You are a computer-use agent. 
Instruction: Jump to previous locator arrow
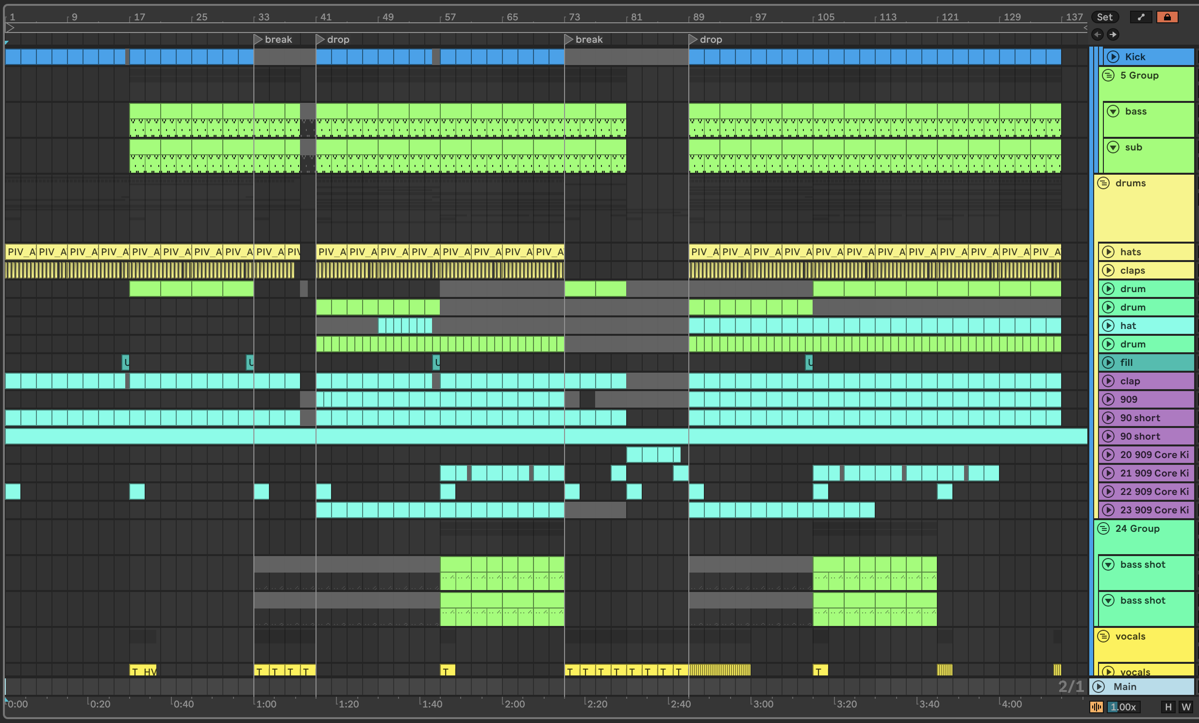1097,34
